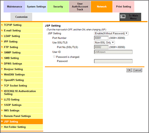Click arrow icon beside JSP Setting menu
The height and width of the screenshot is (133, 149).
(2, 121)
